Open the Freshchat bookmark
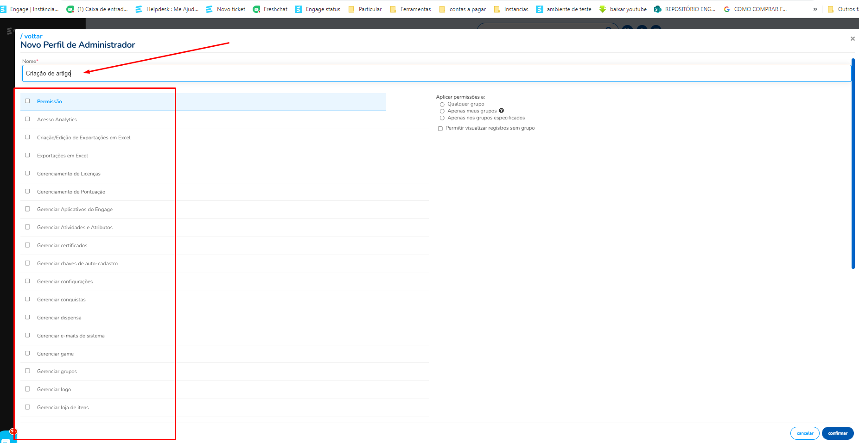The width and height of the screenshot is (859, 443). click(270, 9)
